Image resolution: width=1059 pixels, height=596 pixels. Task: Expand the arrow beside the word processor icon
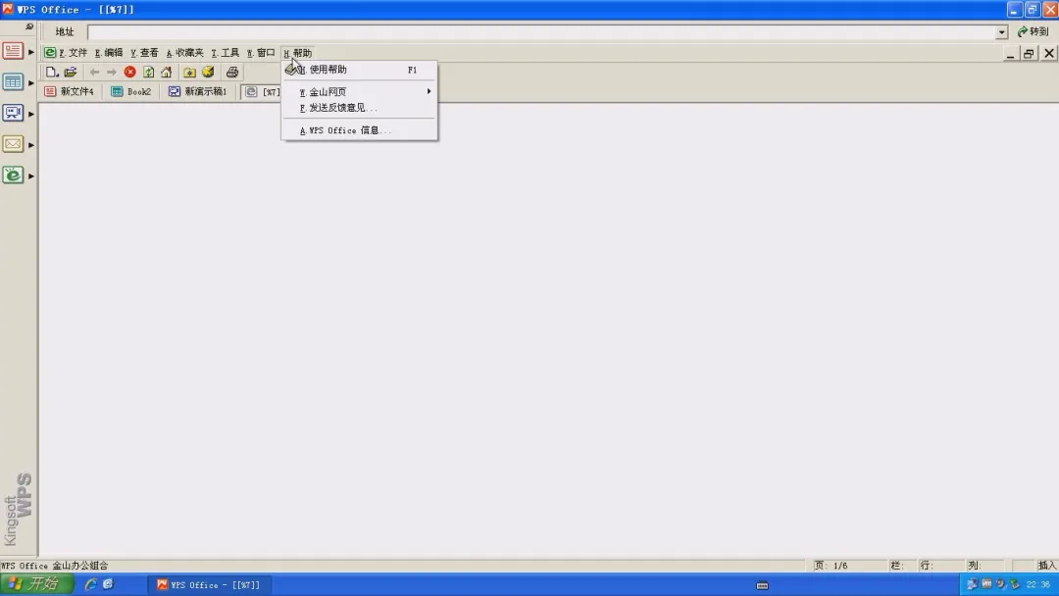tap(31, 52)
